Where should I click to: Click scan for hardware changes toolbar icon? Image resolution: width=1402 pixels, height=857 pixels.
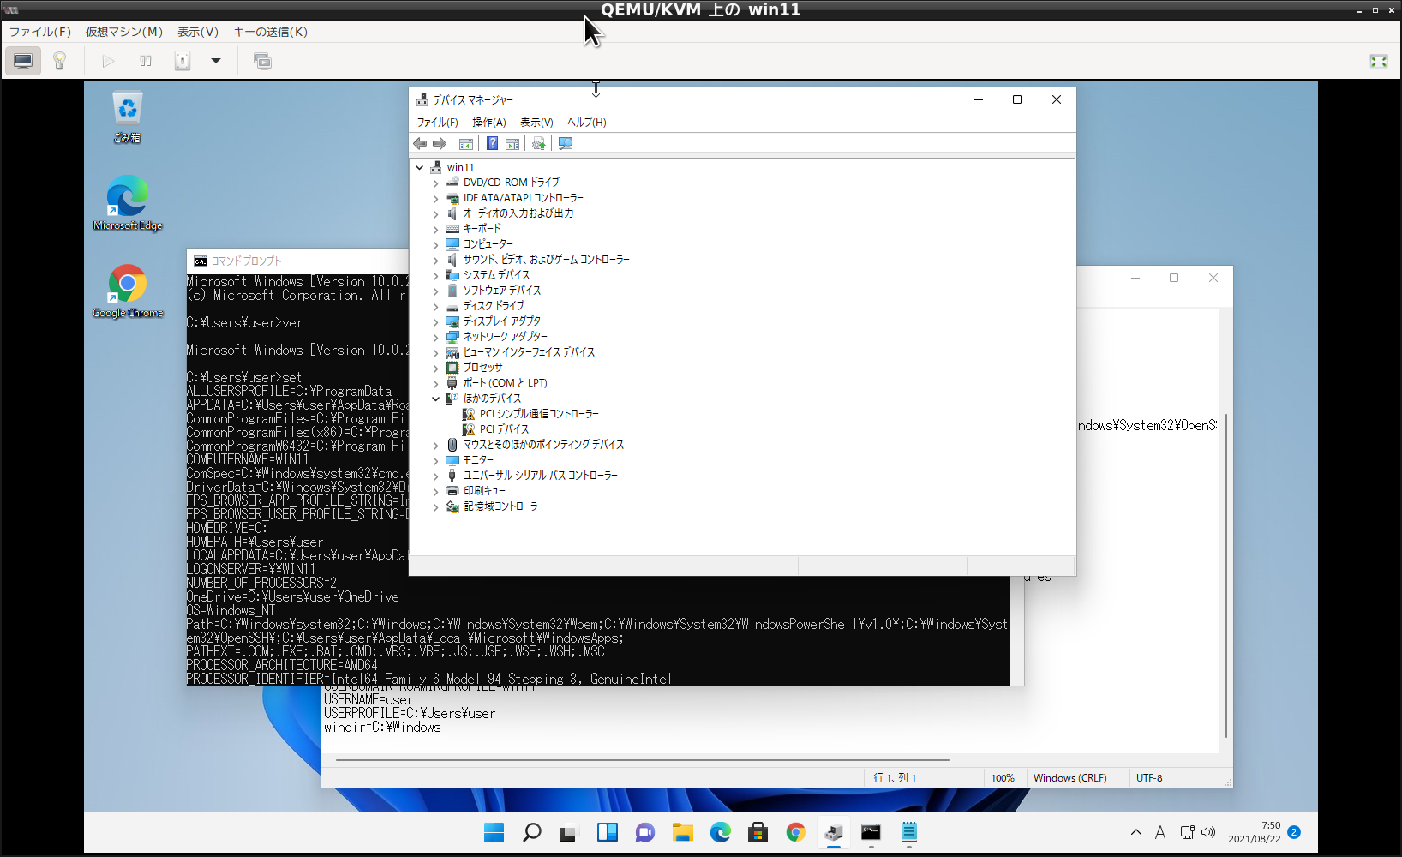(x=566, y=143)
